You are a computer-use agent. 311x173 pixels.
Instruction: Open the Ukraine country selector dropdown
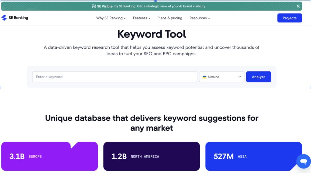pos(222,77)
